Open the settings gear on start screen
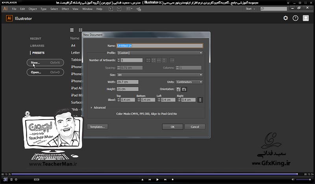The height and width of the screenshot is (184, 315). (285, 18)
